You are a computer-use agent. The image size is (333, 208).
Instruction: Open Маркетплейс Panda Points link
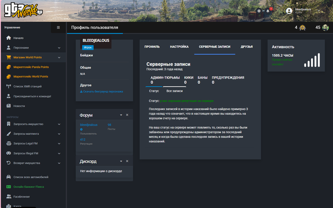point(31,67)
